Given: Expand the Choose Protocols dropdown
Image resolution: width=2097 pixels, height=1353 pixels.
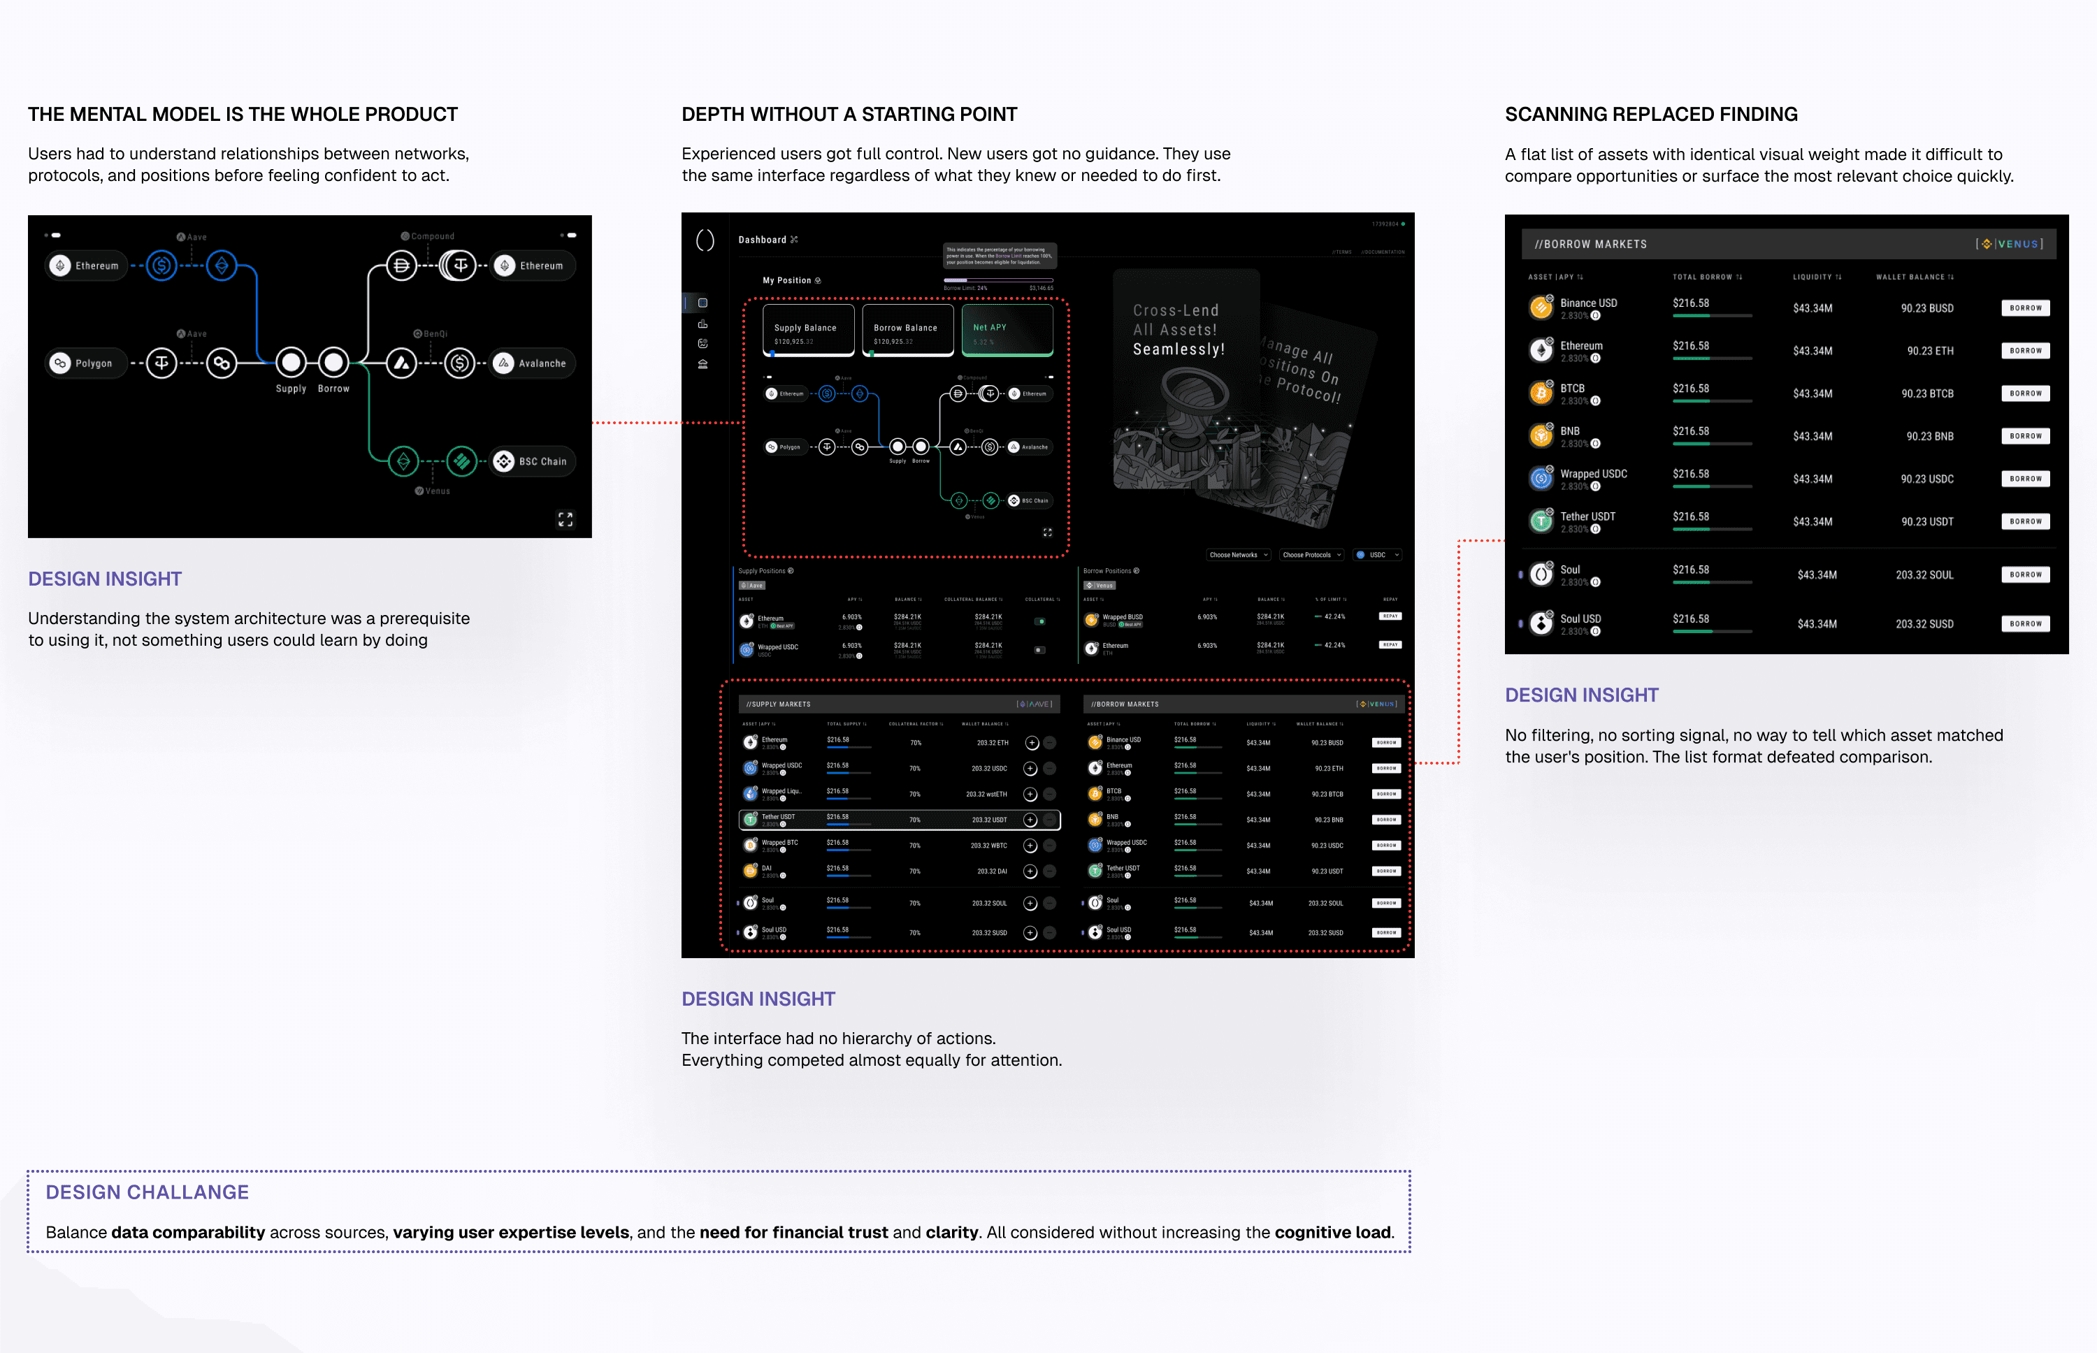Looking at the screenshot, I should [x=1311, y=554].
